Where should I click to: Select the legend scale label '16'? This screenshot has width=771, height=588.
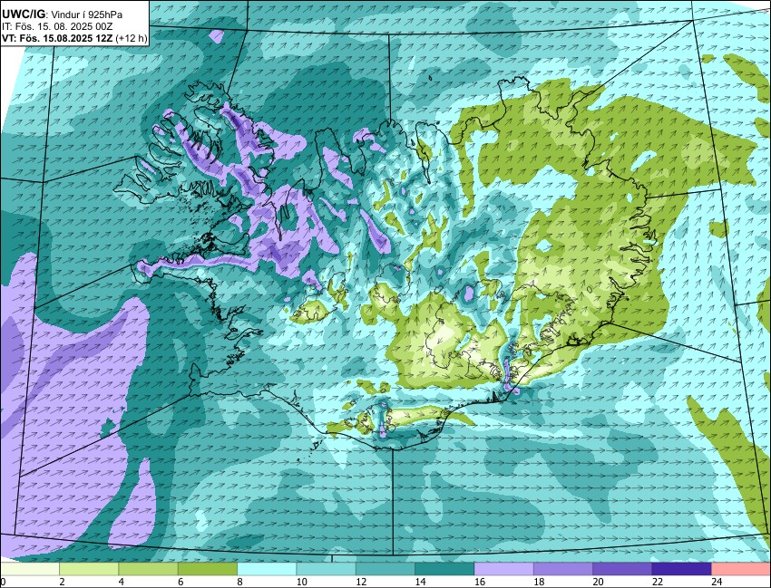coord(480,582)
